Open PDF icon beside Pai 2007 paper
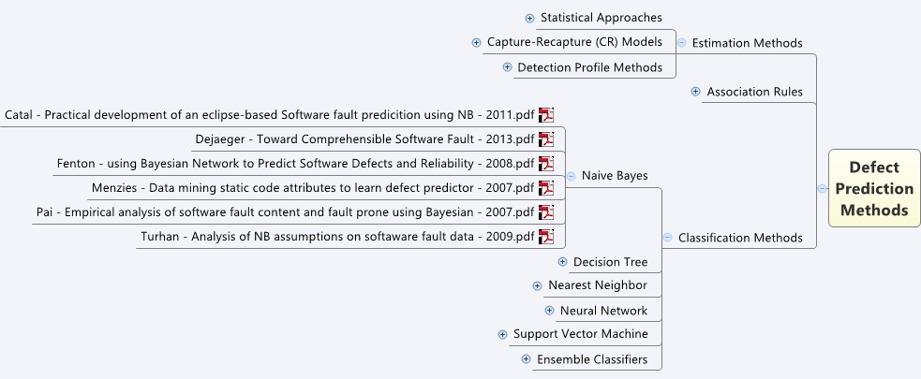The height and width of the screenshot is (379, 921). [546, 212]
